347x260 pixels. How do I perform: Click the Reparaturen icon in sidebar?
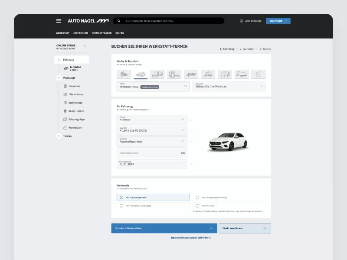pyautogui.click(x=65, y=127)
